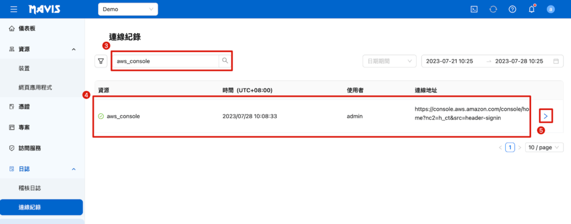Click page 1 pagination button
Viewport: 571px width, 224px height.
tap(510, 148)
